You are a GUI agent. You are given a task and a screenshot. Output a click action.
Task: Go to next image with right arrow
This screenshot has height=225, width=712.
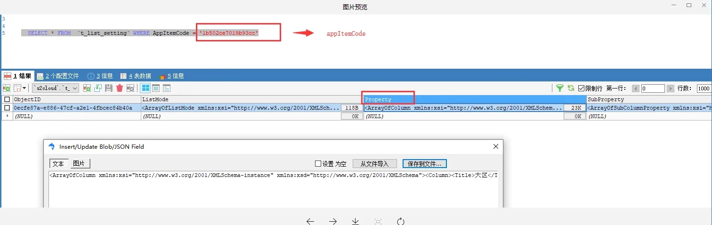coord(333,221)
